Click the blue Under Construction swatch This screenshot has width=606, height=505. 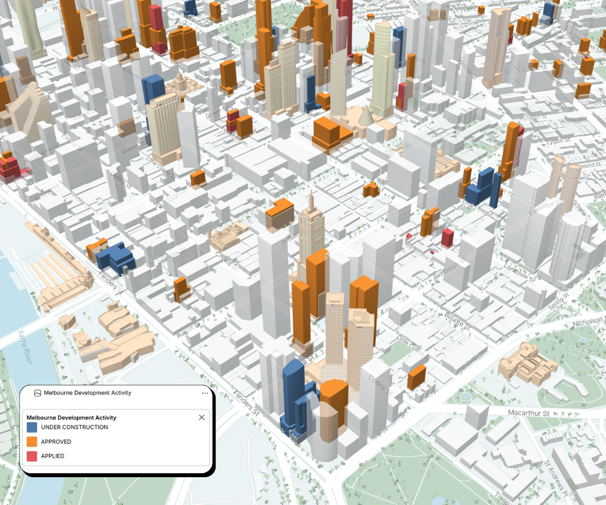click(x=32, y=427)
